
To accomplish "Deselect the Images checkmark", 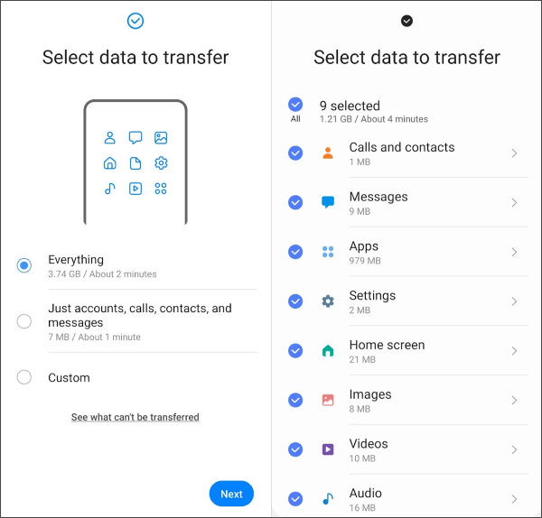I will click(x=295, y=401).
